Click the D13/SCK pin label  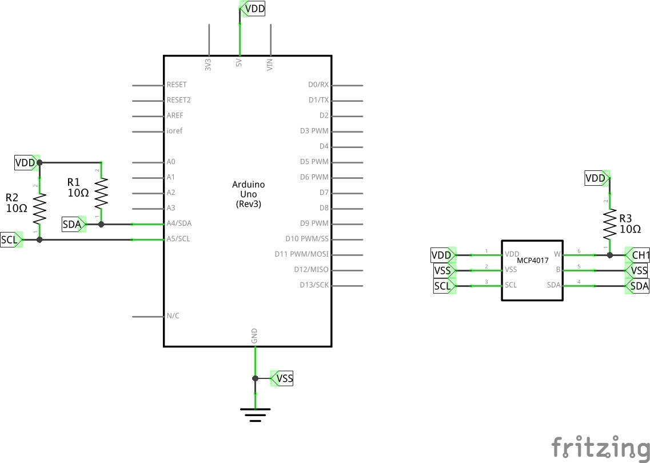(314, 285)
